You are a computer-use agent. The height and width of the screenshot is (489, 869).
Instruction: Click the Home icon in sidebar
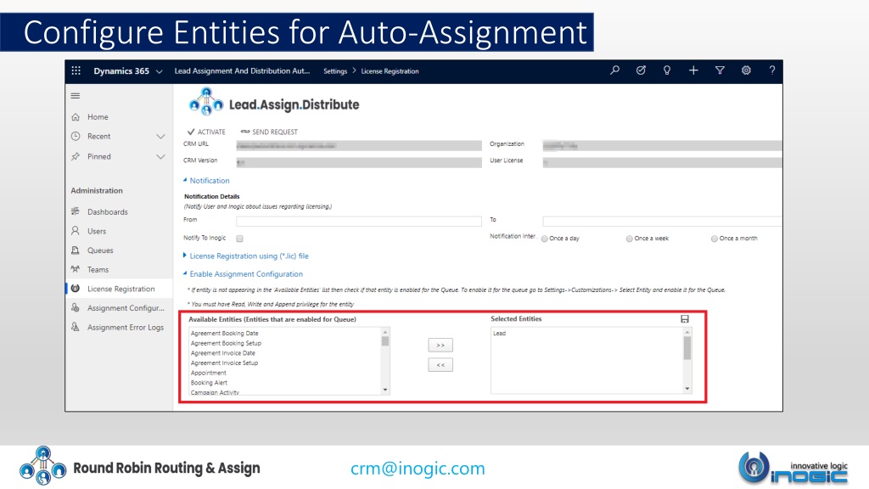click(x=76, y=117)
